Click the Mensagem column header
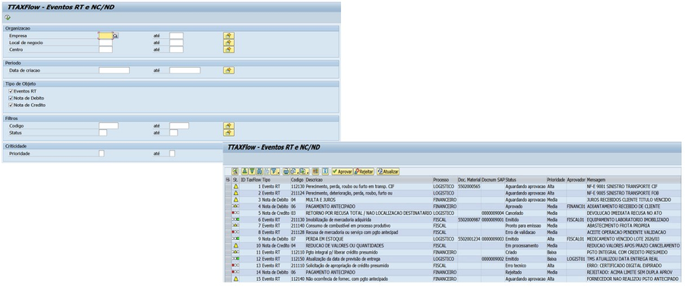This screenshot has height=287, width=685. click(633, 179)
